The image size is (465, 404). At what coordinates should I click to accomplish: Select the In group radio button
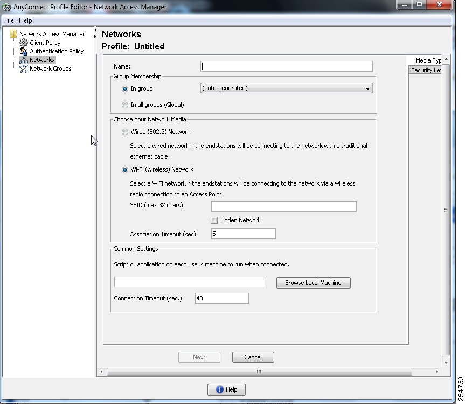(125, 89)
